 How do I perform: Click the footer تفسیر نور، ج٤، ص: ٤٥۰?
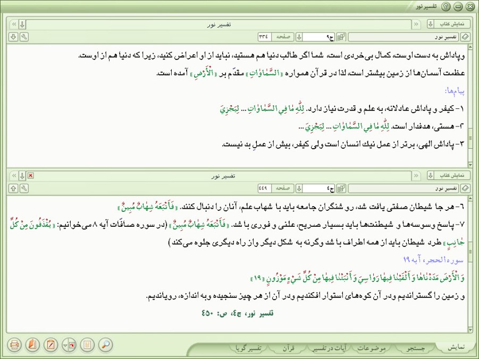point(237,313)
